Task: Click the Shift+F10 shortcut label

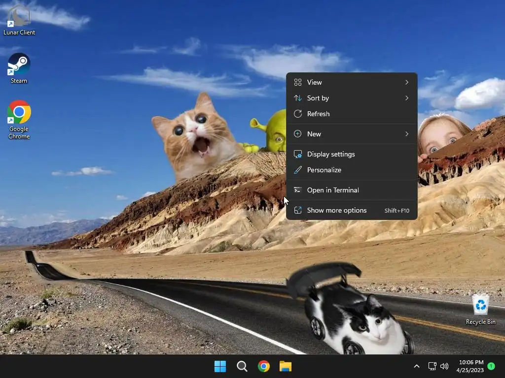Action: coord(397,211)
